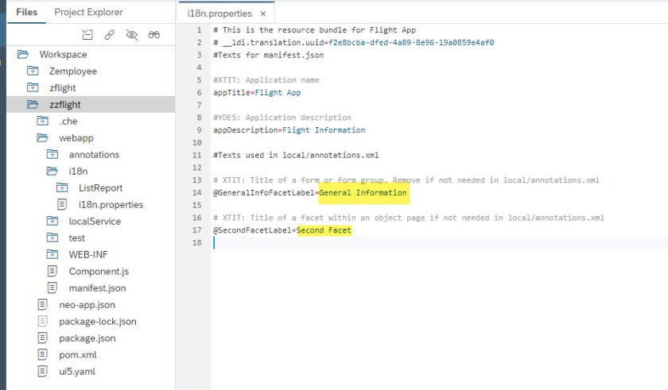The height and width of the screenshot is (390, 668).
Task: Click line number 18 in gutter
Action: (197, 242)
